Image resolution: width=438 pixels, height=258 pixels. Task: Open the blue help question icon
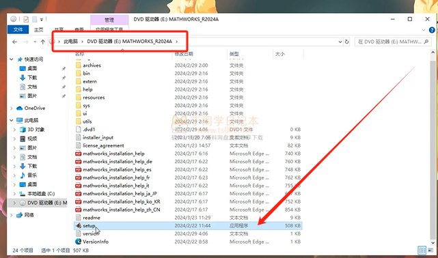pyautogui.click(x=432, y=30)
